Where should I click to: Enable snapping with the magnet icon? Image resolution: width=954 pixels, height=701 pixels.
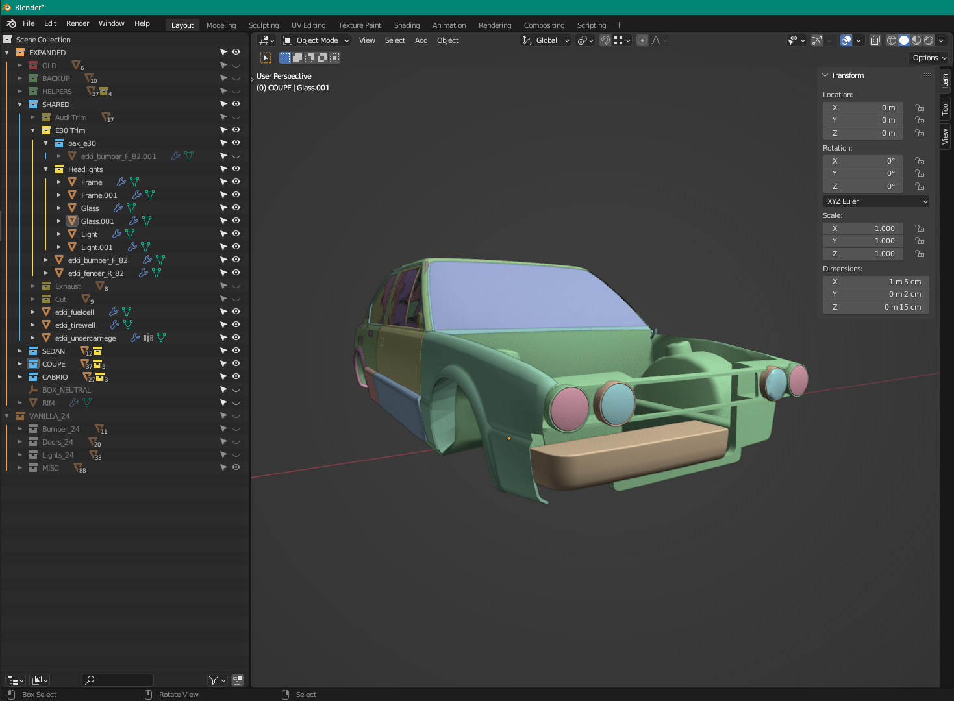pos(605,40)
